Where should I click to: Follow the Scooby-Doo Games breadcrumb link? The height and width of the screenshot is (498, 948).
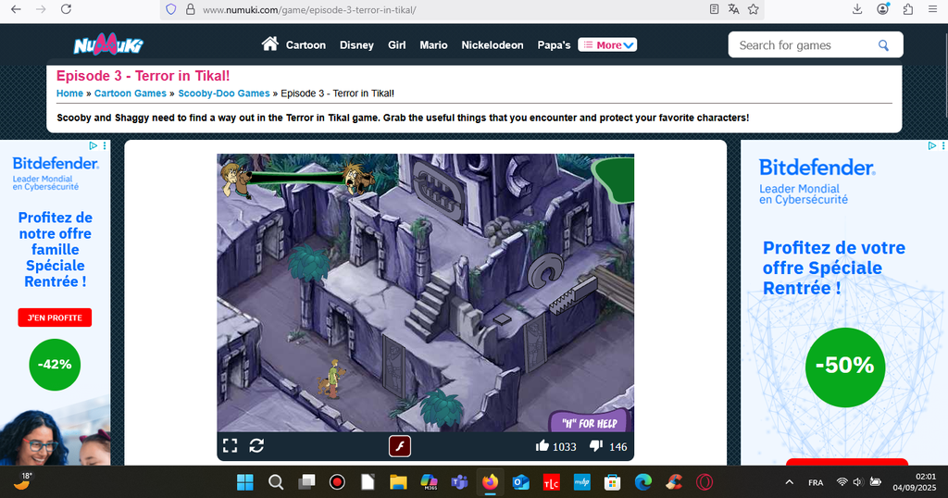224,93
